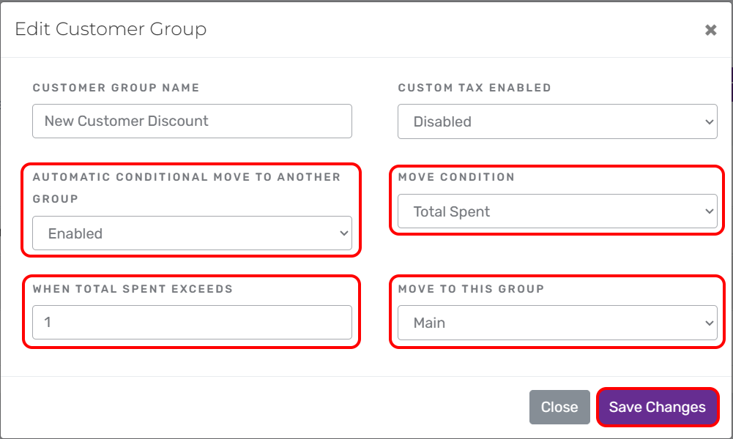The image size is (733, 439).
Task: Click the purple Save Changes button
Action: click(658, 408)
